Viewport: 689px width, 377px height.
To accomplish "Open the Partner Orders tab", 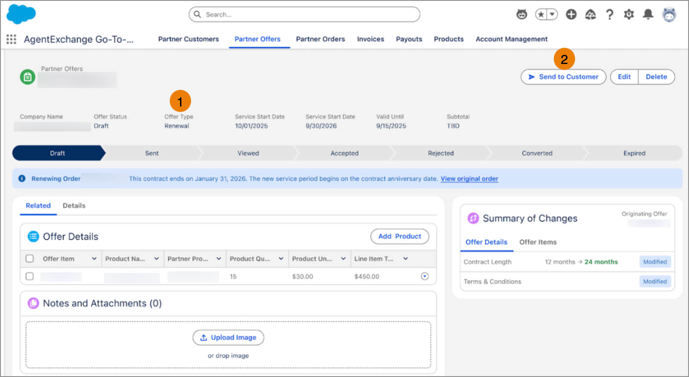I will [x=320, y=39].
